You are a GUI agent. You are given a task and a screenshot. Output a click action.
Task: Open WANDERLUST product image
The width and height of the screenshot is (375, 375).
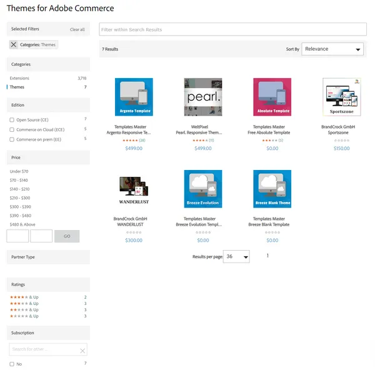pyautogui.click(x=134, y=189)
